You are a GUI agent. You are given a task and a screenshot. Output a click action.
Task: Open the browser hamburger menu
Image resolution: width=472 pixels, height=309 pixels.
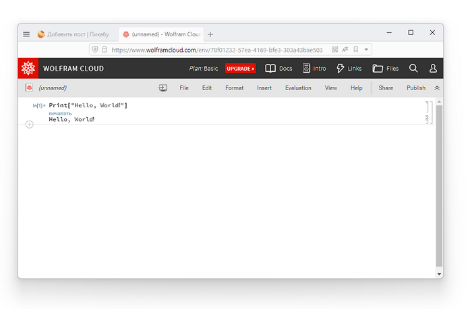pos(26,34)
